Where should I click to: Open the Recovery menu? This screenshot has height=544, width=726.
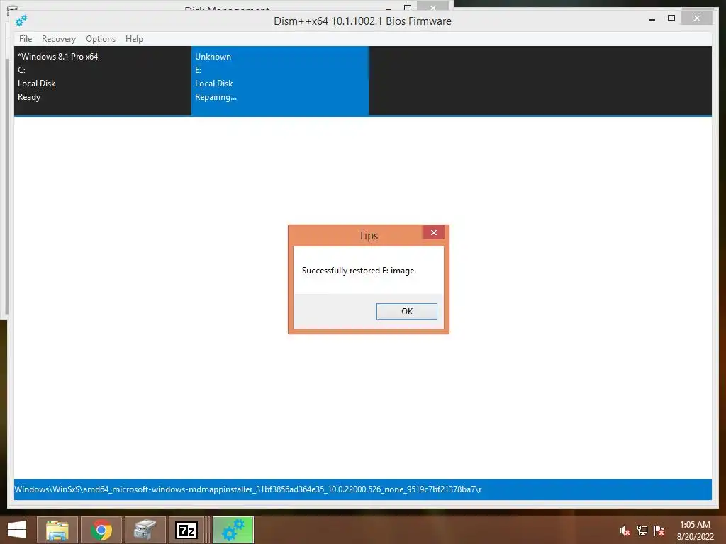pos(58,39)
